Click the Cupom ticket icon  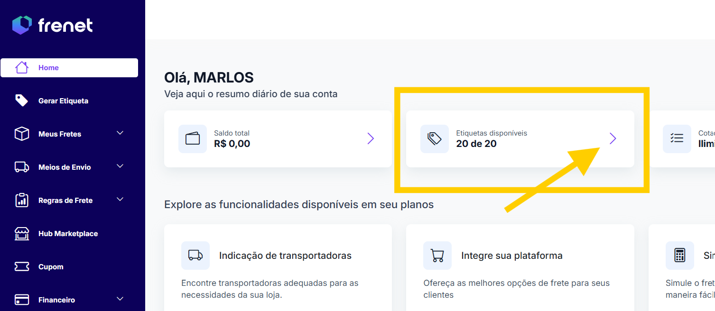coord(22,266)
